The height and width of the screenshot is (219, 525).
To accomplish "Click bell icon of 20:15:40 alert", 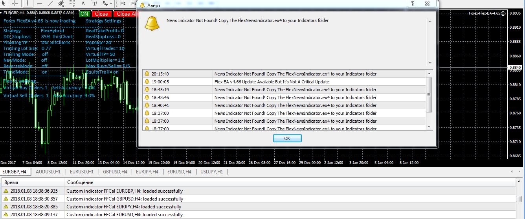I will (x=147, y=74).
